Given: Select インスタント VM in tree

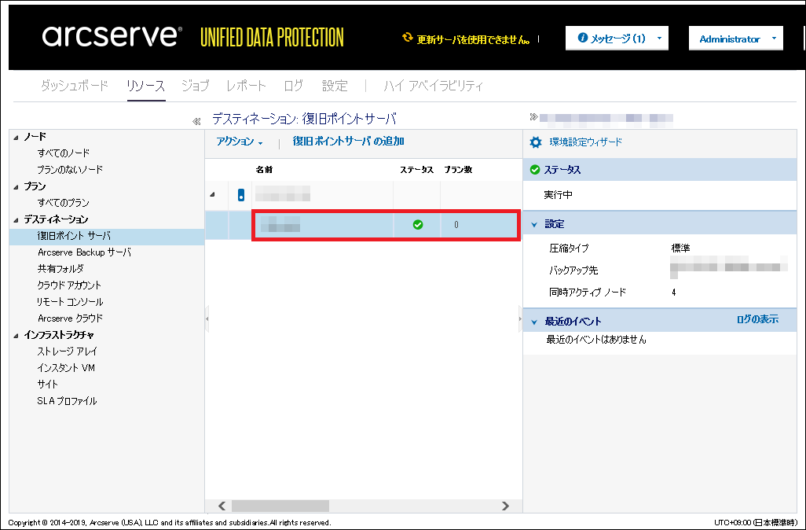Looking at the screenshot, I should point(66,367).
